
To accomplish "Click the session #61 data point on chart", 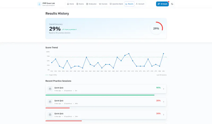I will coord(86,57).
